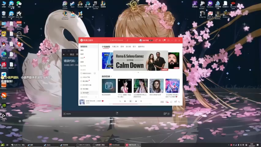Open the listen together icon in player bar
This screenshot has height=147, width=261.
[x=175, y=102]
